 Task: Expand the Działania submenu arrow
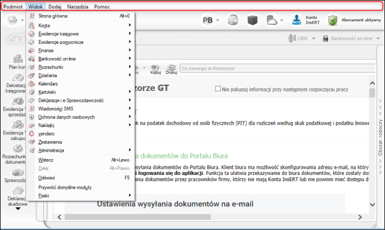pyautogui.click(x=129, y=75)
